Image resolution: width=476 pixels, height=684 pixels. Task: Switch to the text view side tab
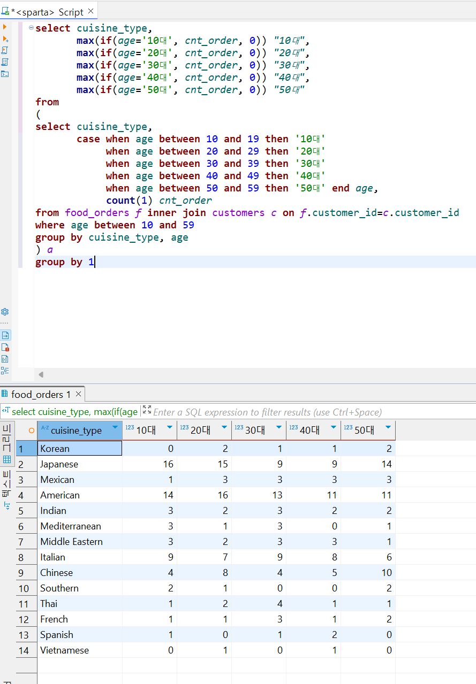pos(6,490)
